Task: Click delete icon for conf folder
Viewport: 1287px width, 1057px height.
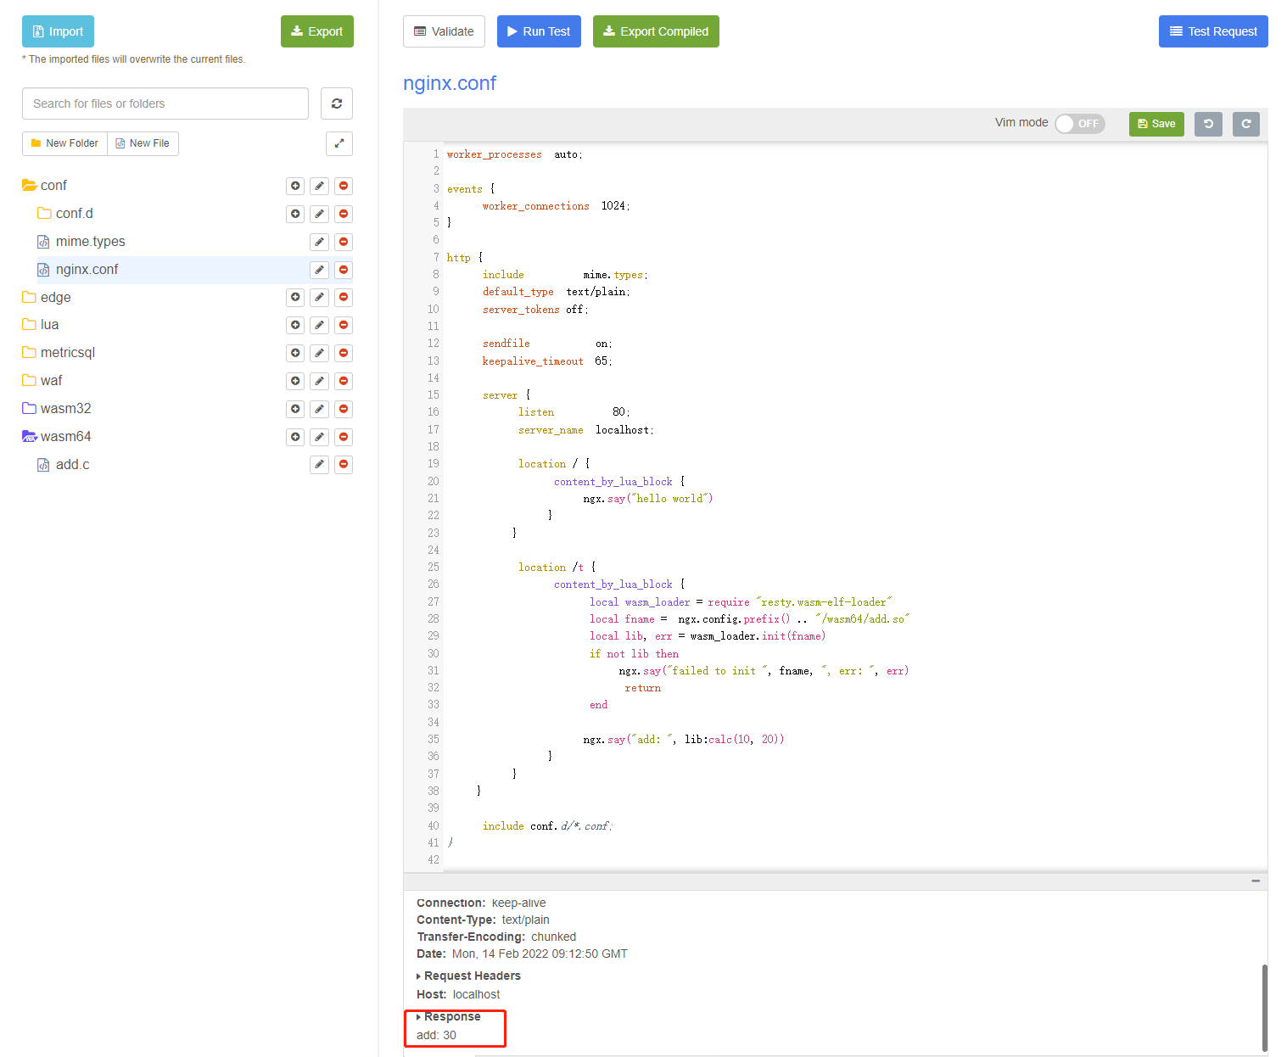Action: click(x=344, y=186)
